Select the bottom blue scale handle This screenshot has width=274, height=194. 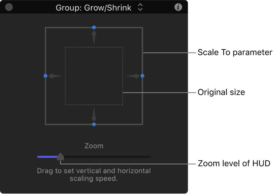(94, 124)
